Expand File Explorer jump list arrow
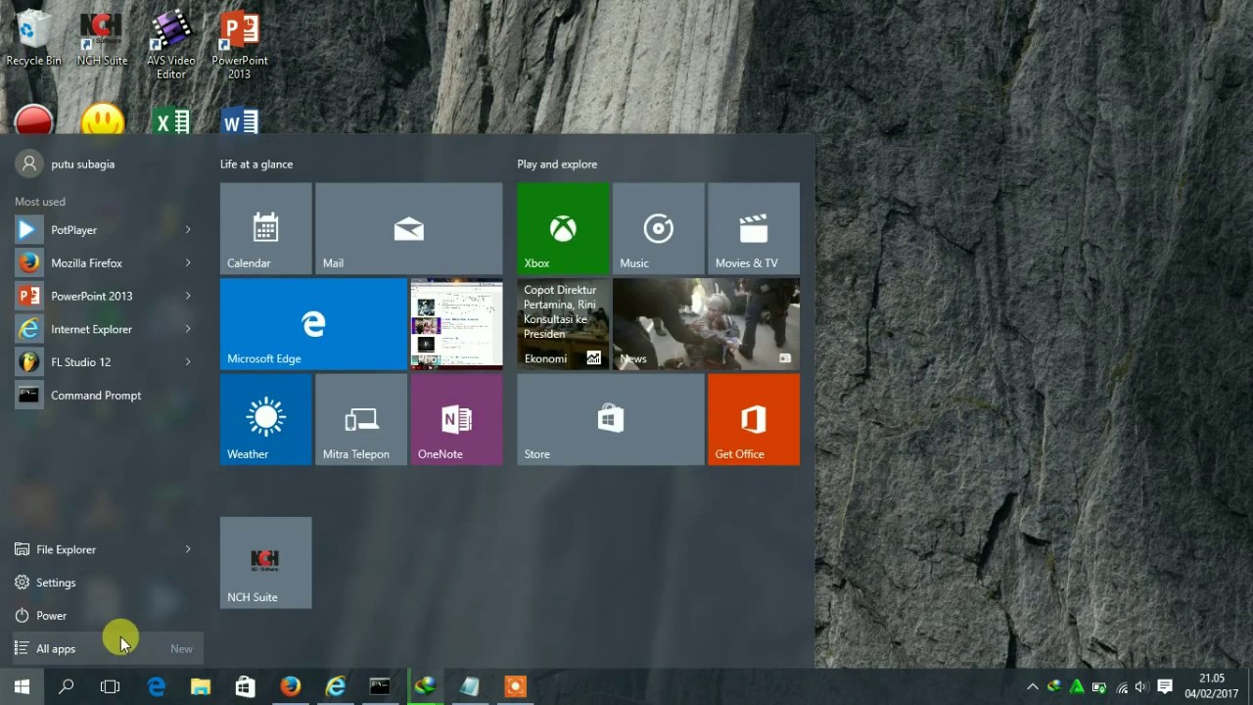1253x705 pixels. (x=188, y=549)
